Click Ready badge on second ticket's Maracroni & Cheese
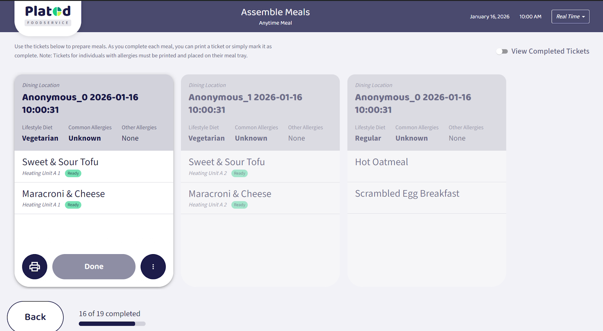Image resolution: width=603 pixels, height=331 pixels. (239, 205)
